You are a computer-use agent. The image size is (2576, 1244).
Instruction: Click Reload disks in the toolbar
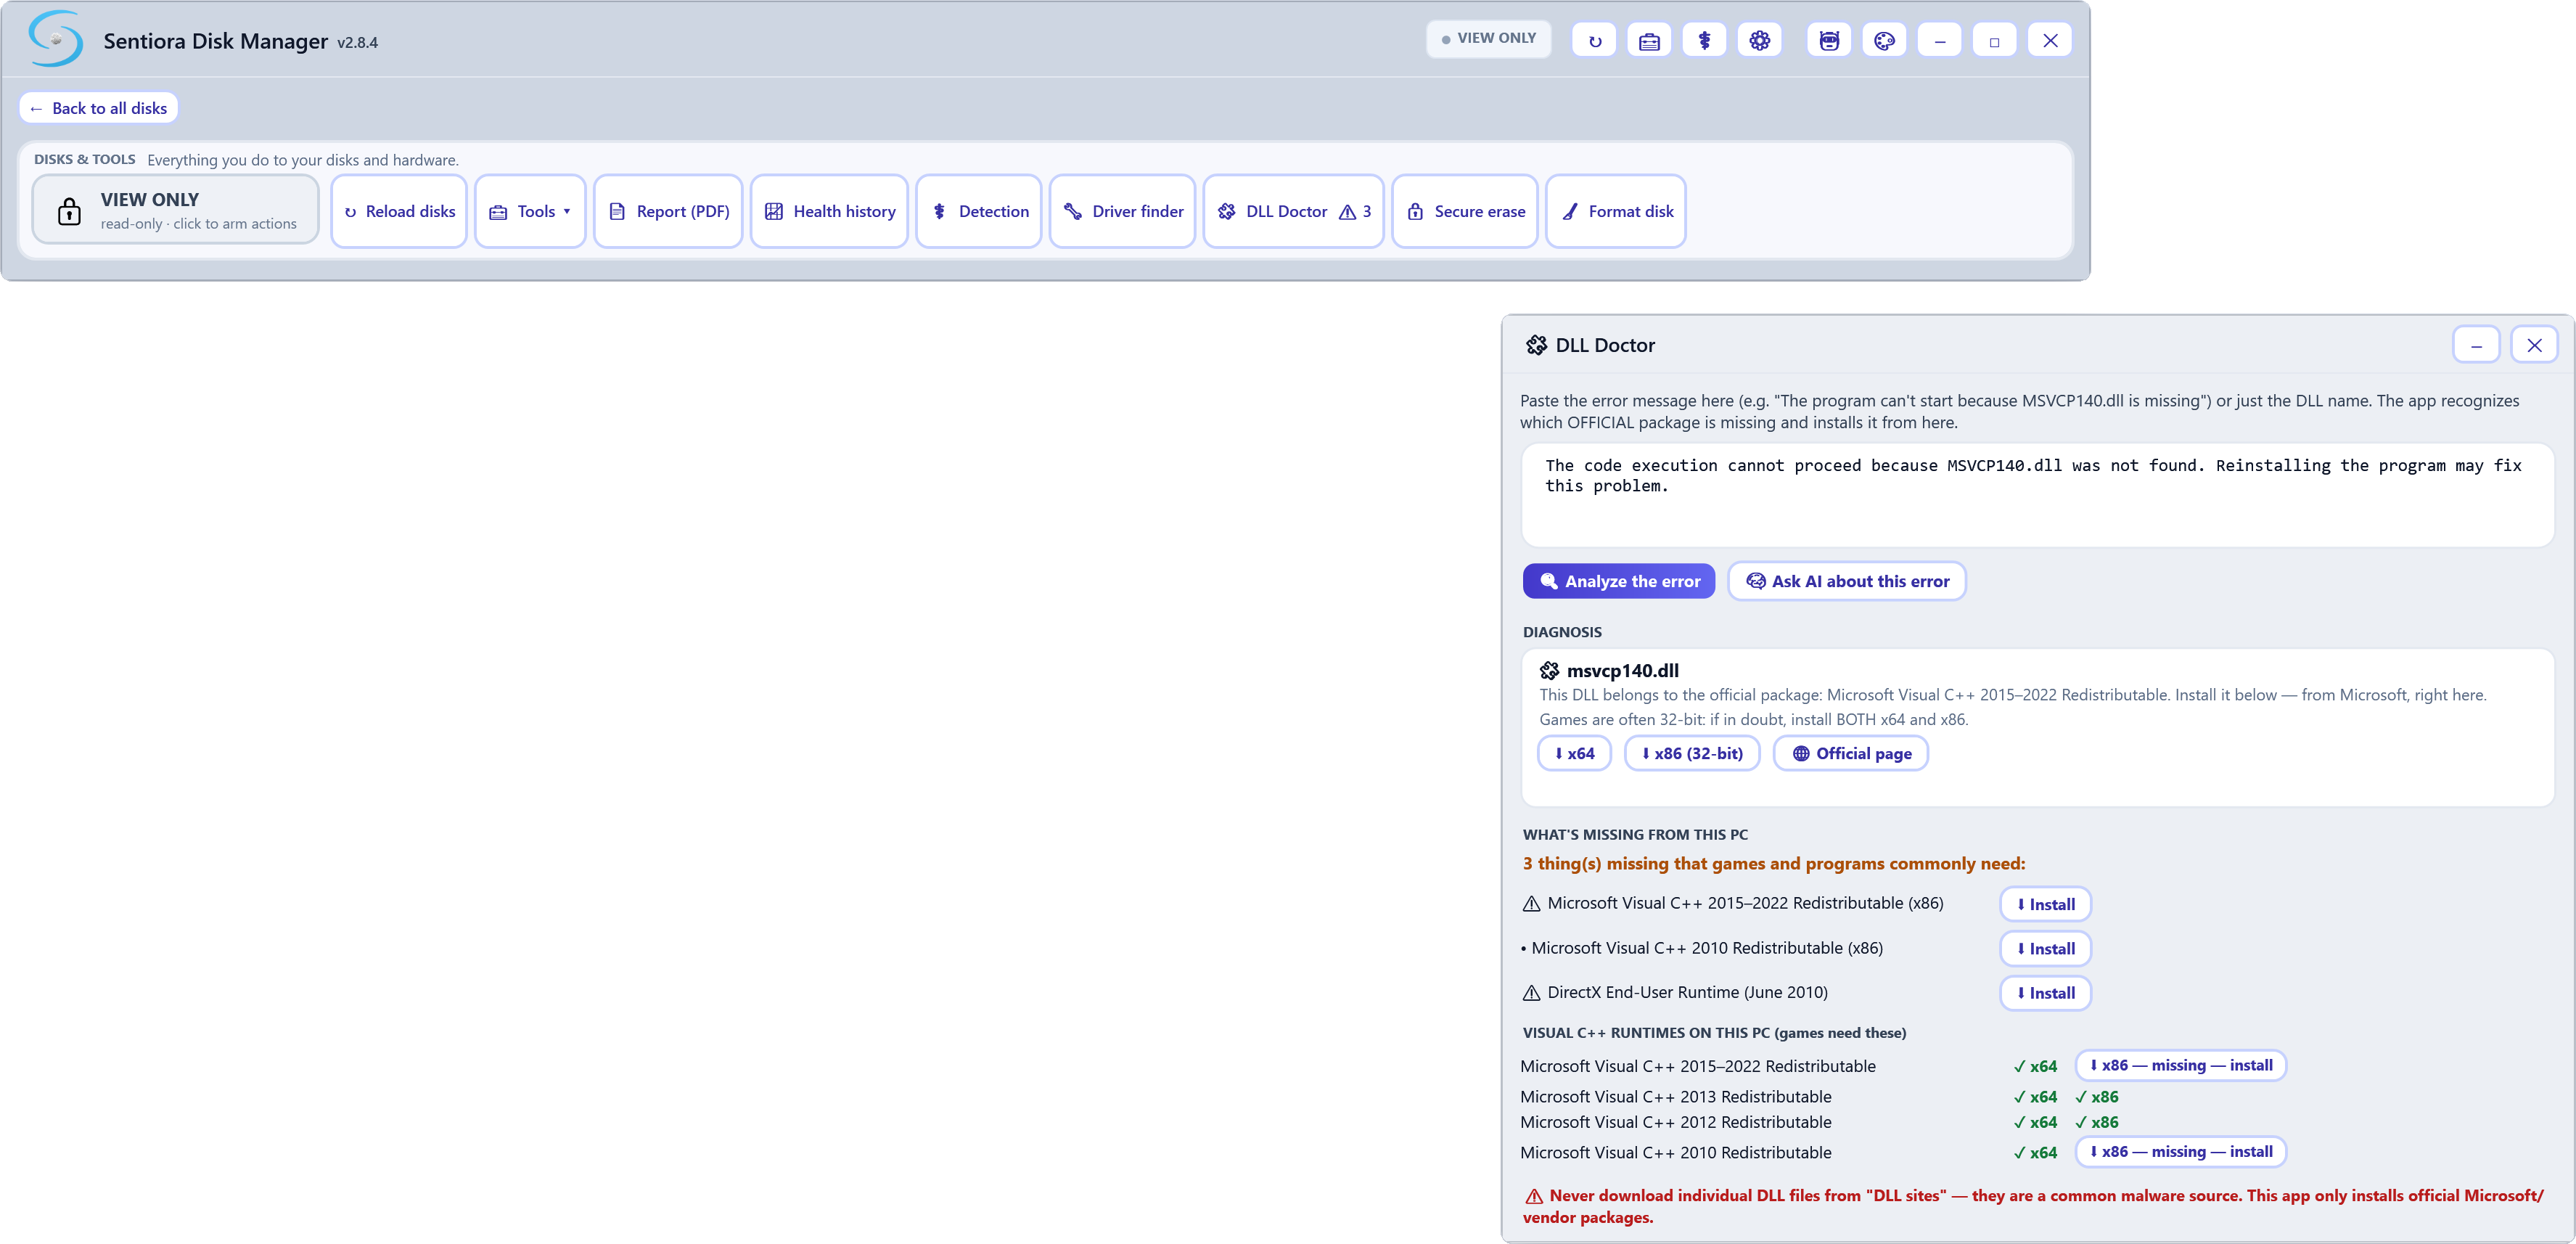(x=399, y=211)
